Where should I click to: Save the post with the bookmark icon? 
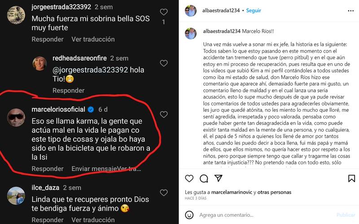[351, 178]
